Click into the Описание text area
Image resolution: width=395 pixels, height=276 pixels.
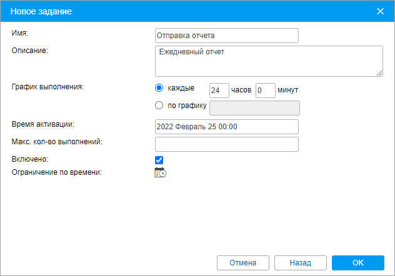tap(268, 61)
